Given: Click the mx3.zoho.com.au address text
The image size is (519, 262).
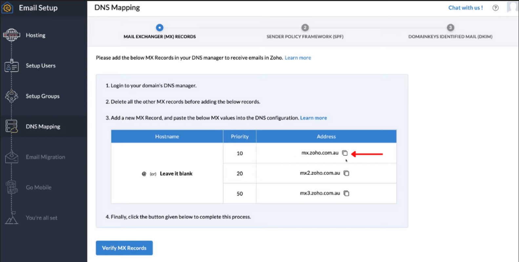Looking at the screenshot, I should pos(320,193).
